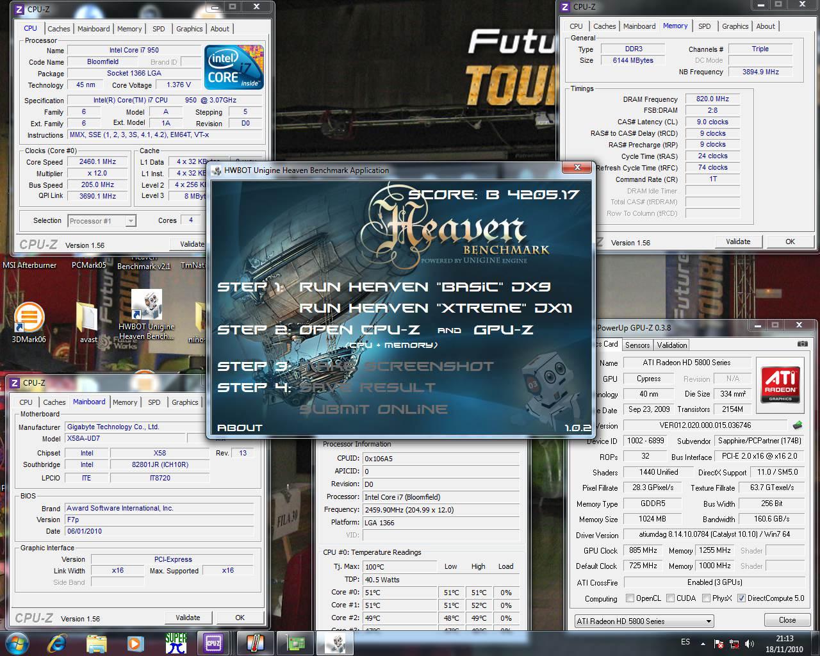Screen dimensions: 820x656
Task: Click the CPUID value 0x106A5 in Real Temp
Action: point(441,459)
